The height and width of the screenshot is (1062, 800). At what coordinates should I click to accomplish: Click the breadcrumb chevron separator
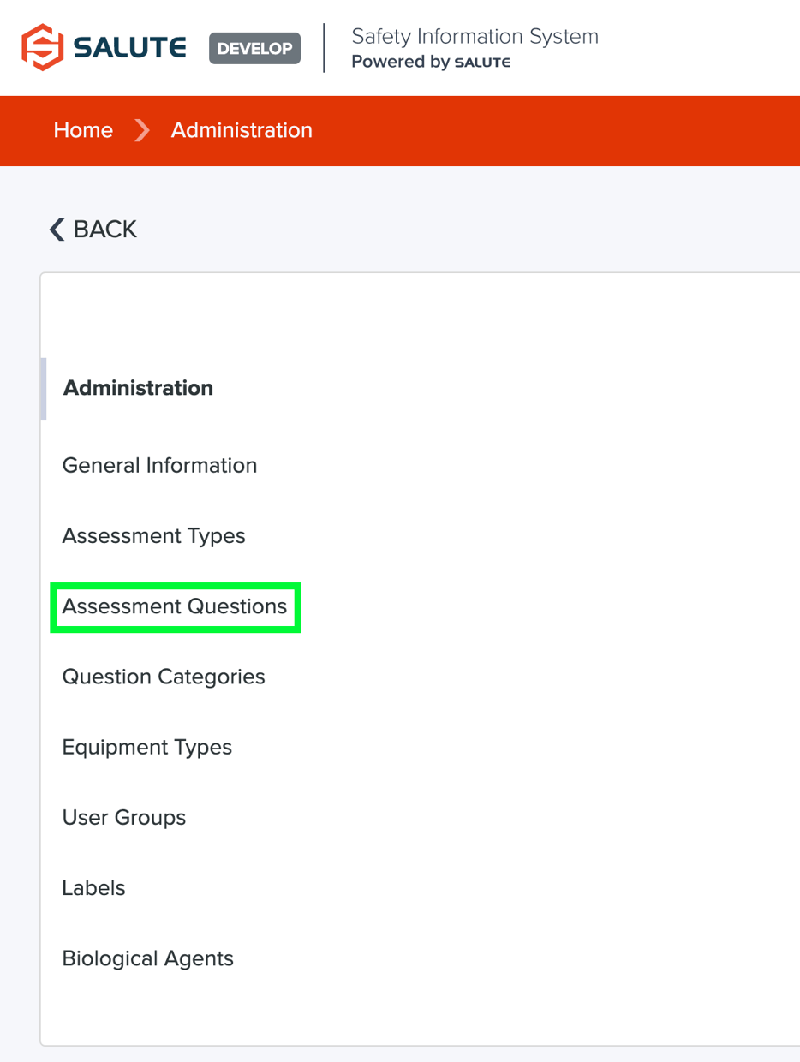[142, 130]
